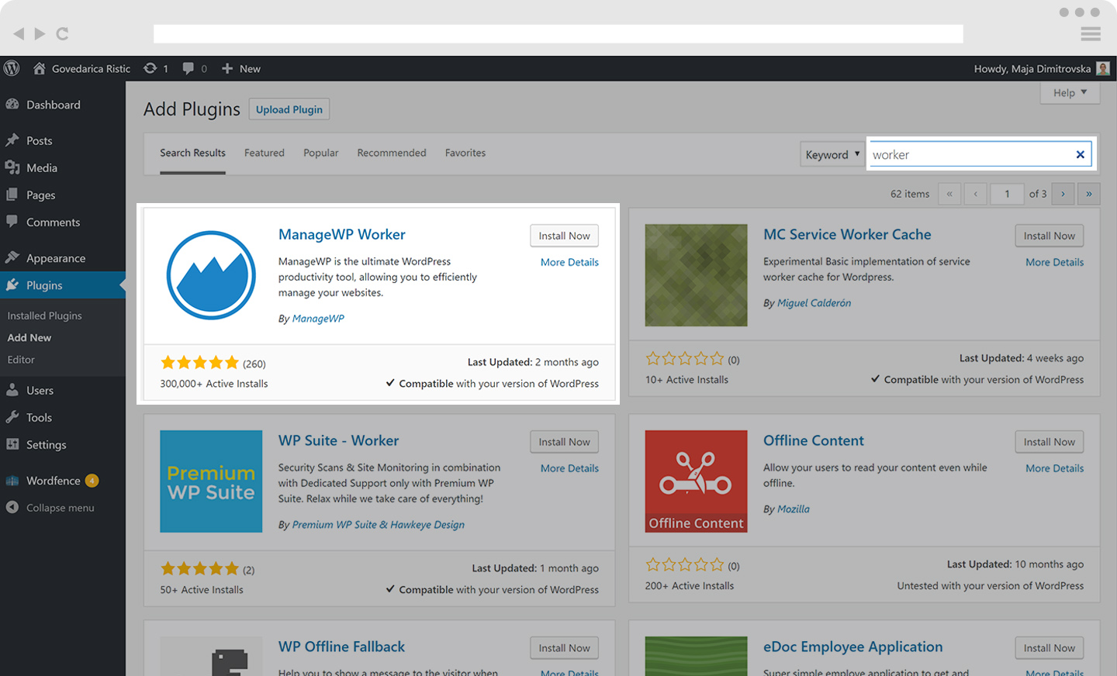
Task: Open More Details for MC Service Worker Cache
Action: coord(1054,262)
